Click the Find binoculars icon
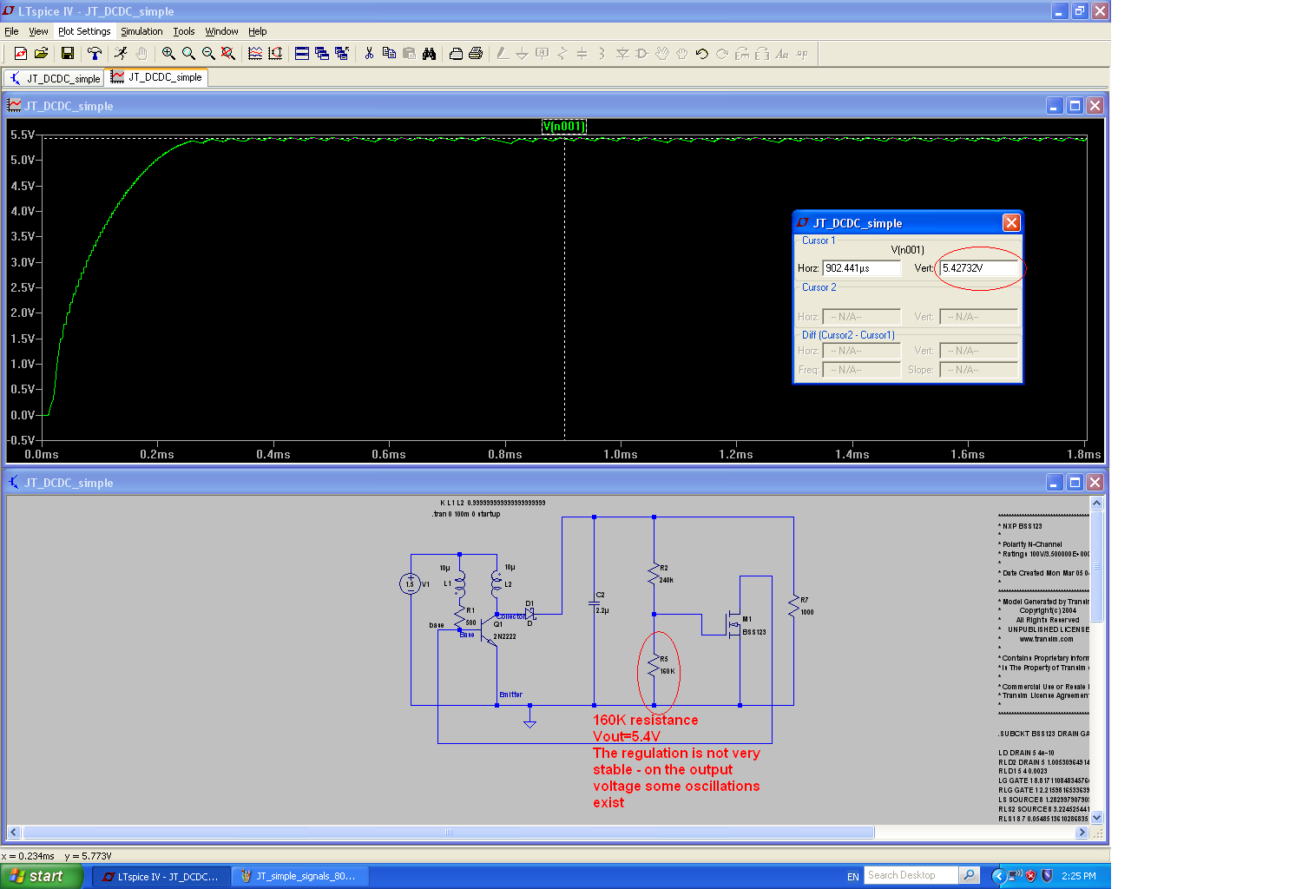This screenshot has width=1289, height=889. pos(429,54)
